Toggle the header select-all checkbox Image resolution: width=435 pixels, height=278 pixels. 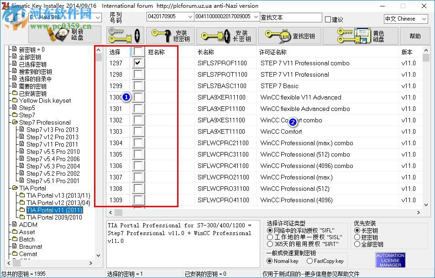(x=138, y=52)
